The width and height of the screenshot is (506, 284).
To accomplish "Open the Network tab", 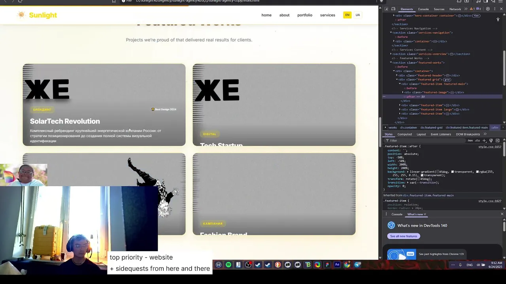I will point(455,9).
